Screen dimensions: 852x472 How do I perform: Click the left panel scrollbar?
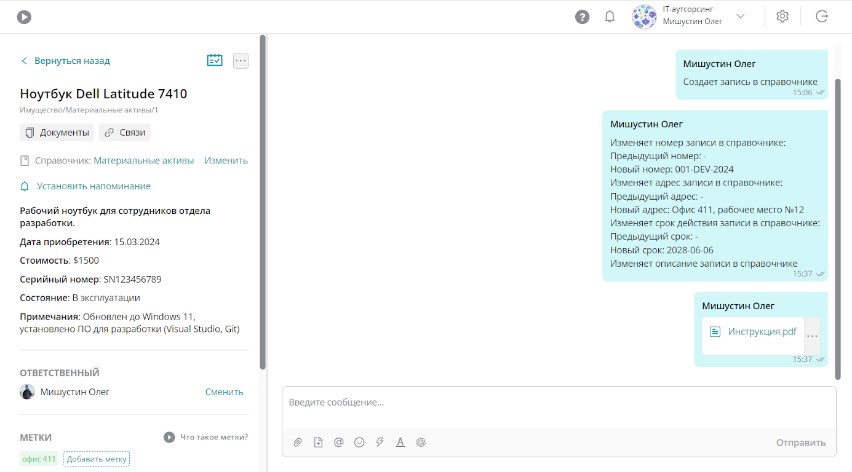[x=263, y=202]
